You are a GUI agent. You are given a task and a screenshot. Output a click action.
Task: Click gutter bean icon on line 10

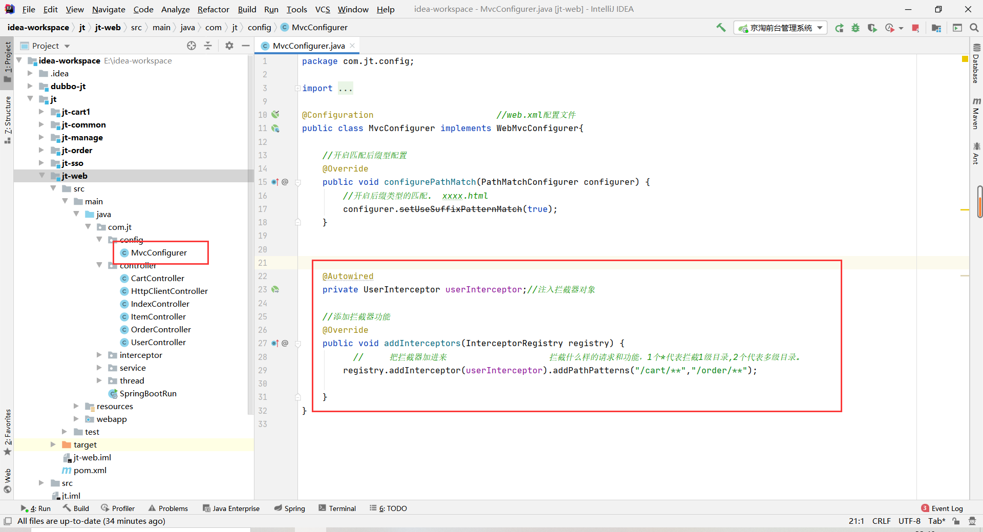(x=275, y=115)
